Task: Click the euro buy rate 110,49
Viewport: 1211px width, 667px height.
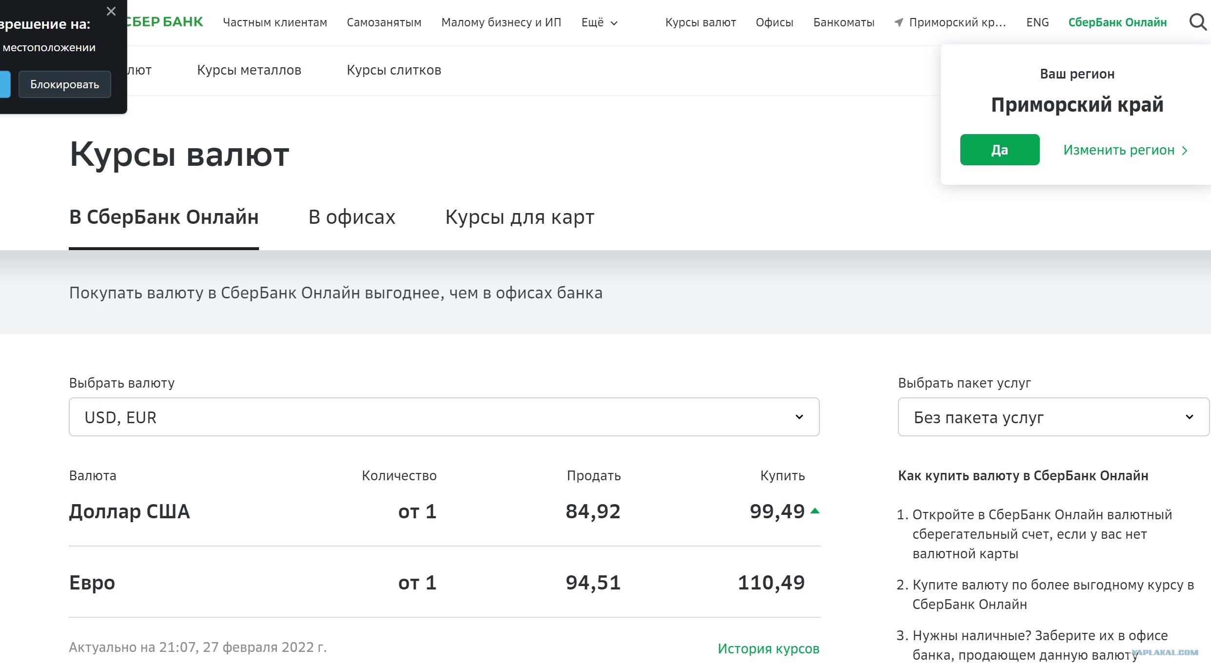Action: tap(772, 583)
